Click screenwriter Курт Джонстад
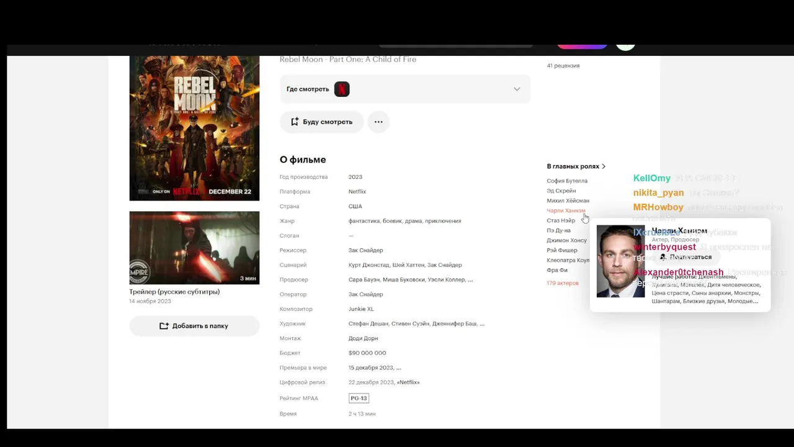This screenshot has height=447, width=794. 368,265
